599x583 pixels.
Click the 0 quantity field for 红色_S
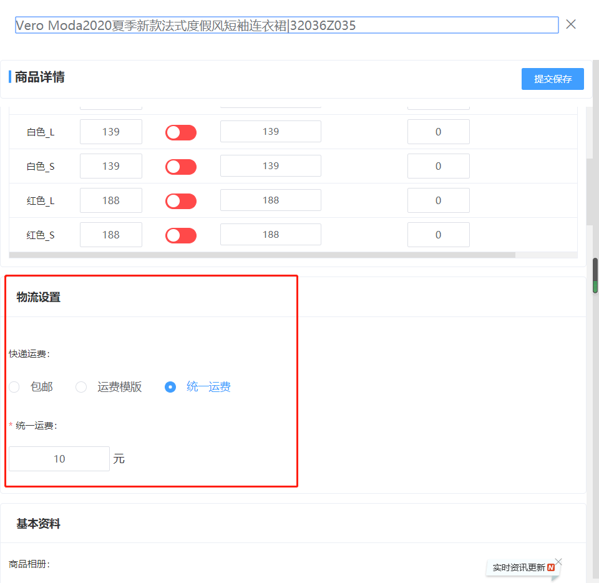[438, 235]
